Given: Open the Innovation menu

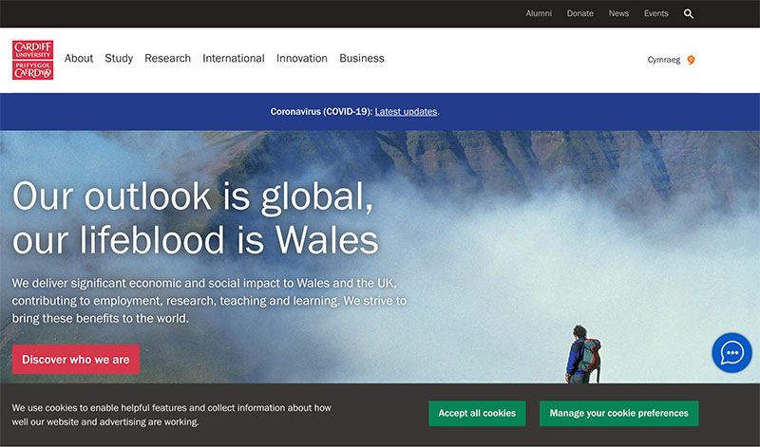Looking at the screenshot, I should pyautogui.click(x=302, y=58).
